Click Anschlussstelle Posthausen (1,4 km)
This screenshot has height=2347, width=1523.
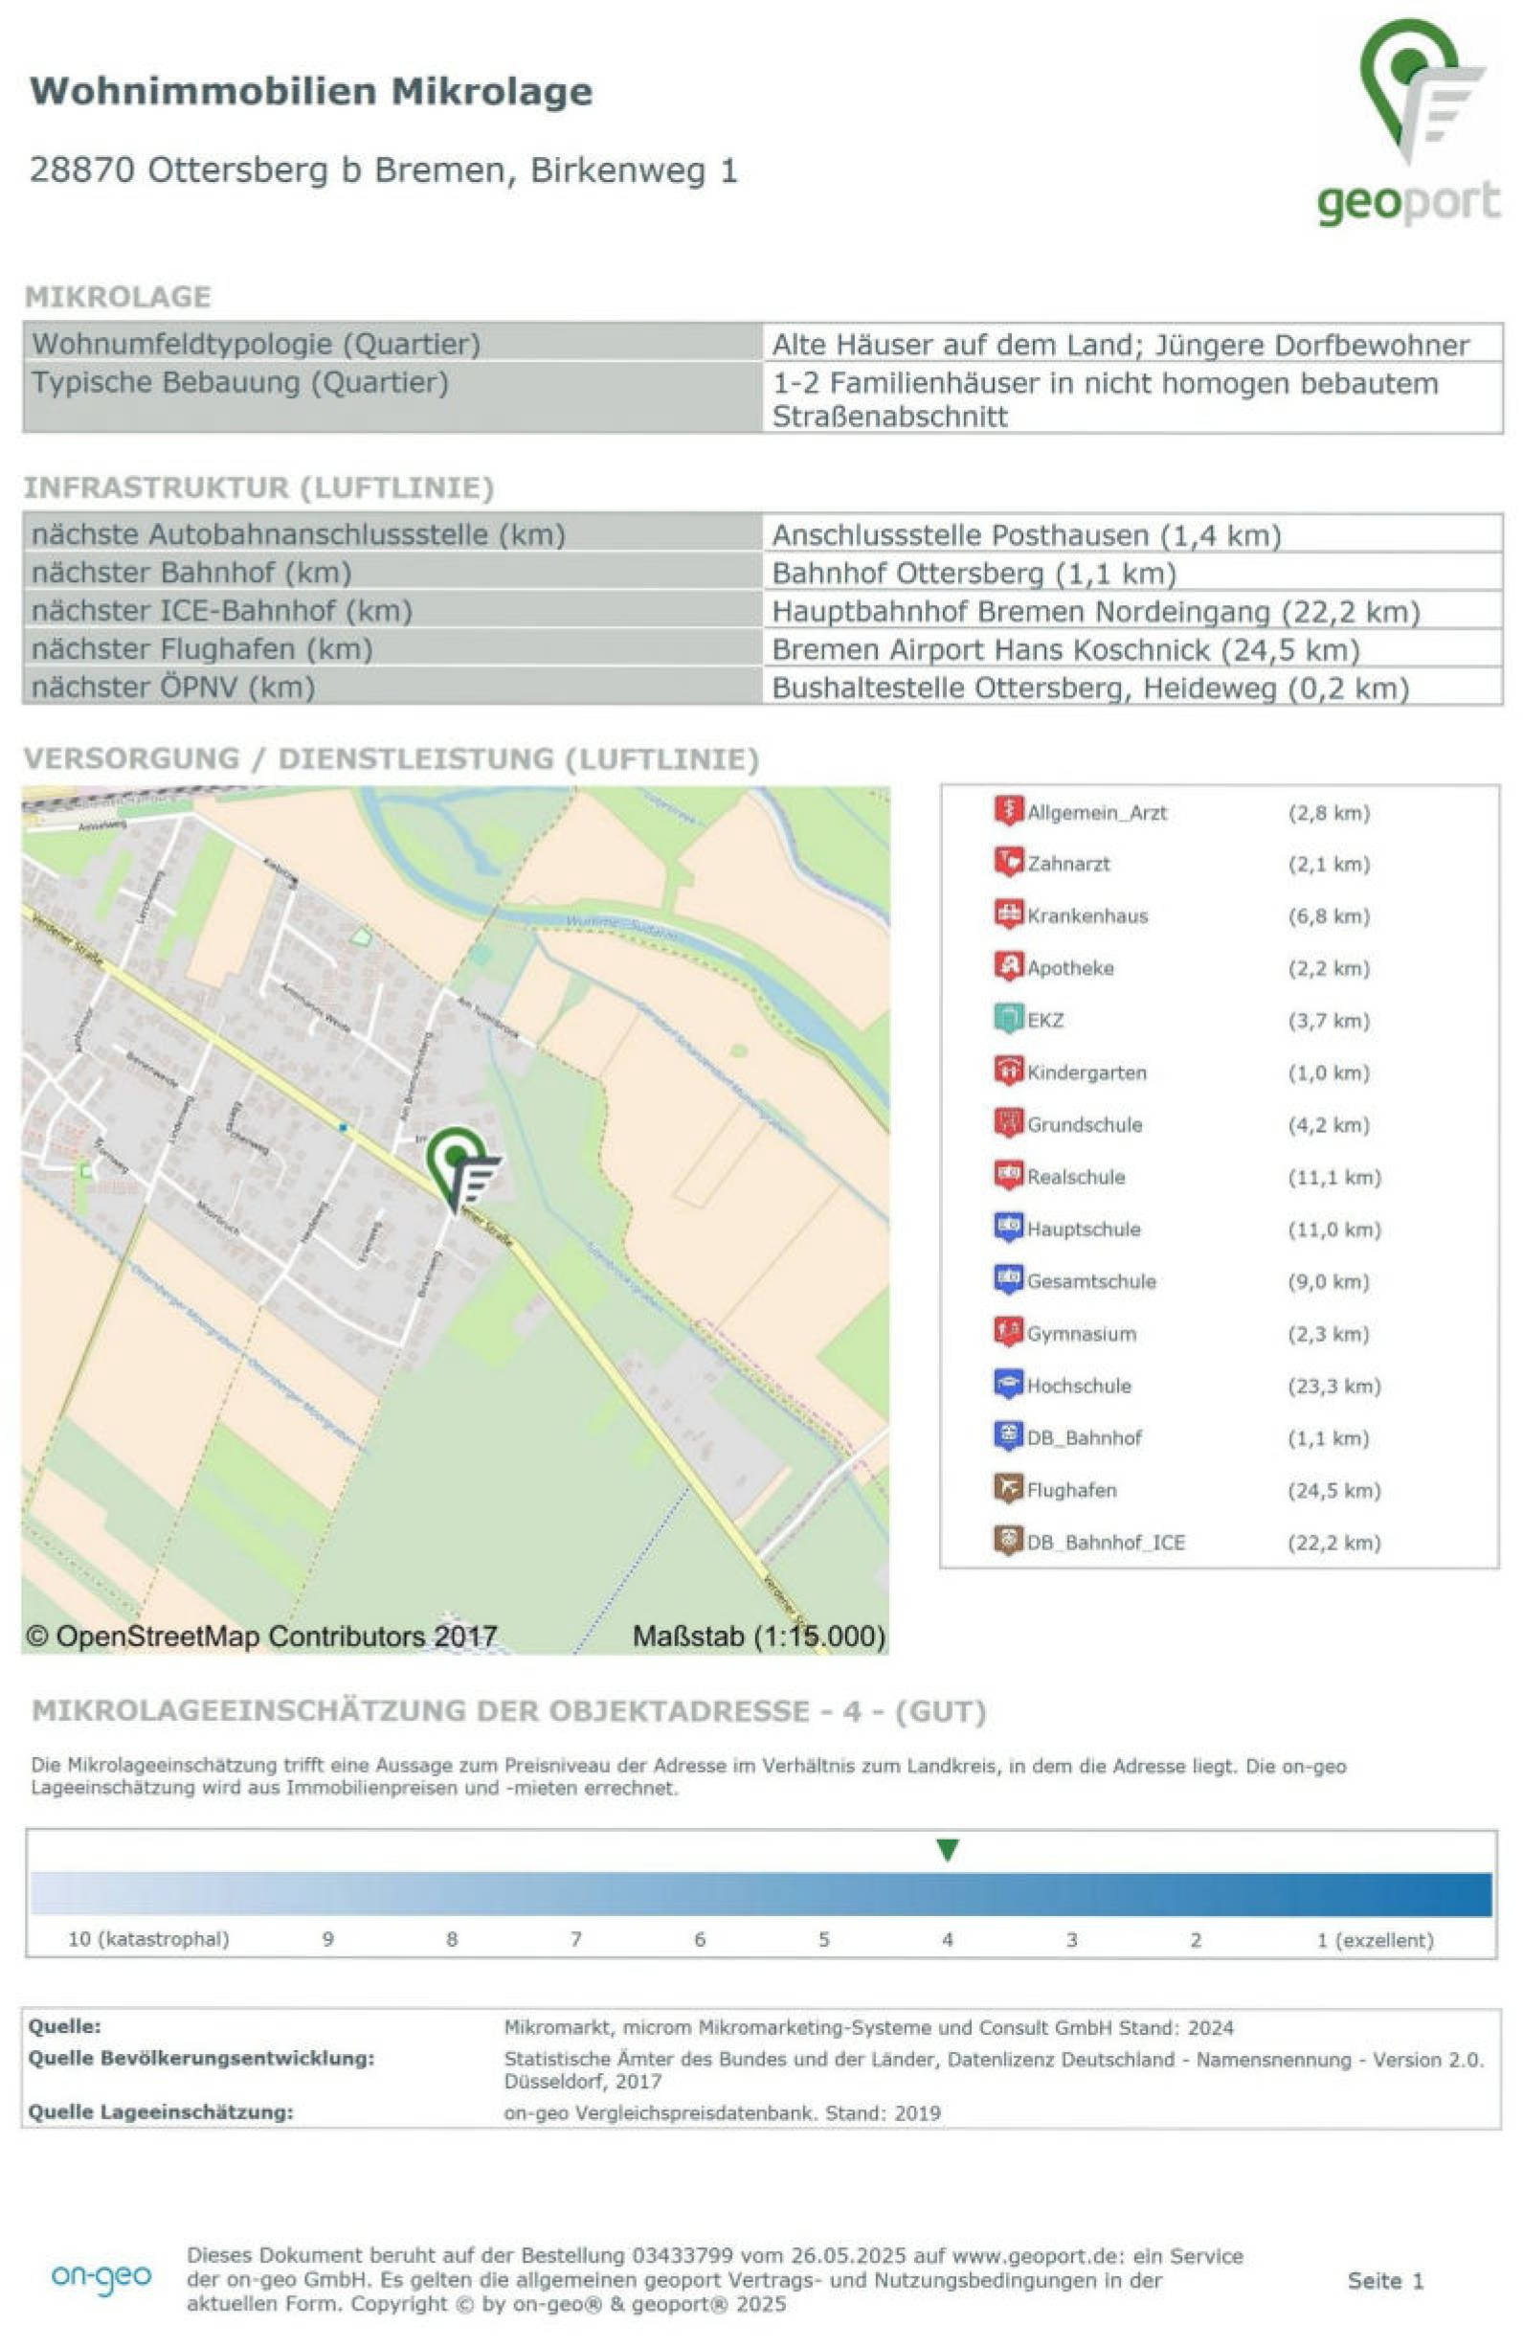[x=1026, y=535]
